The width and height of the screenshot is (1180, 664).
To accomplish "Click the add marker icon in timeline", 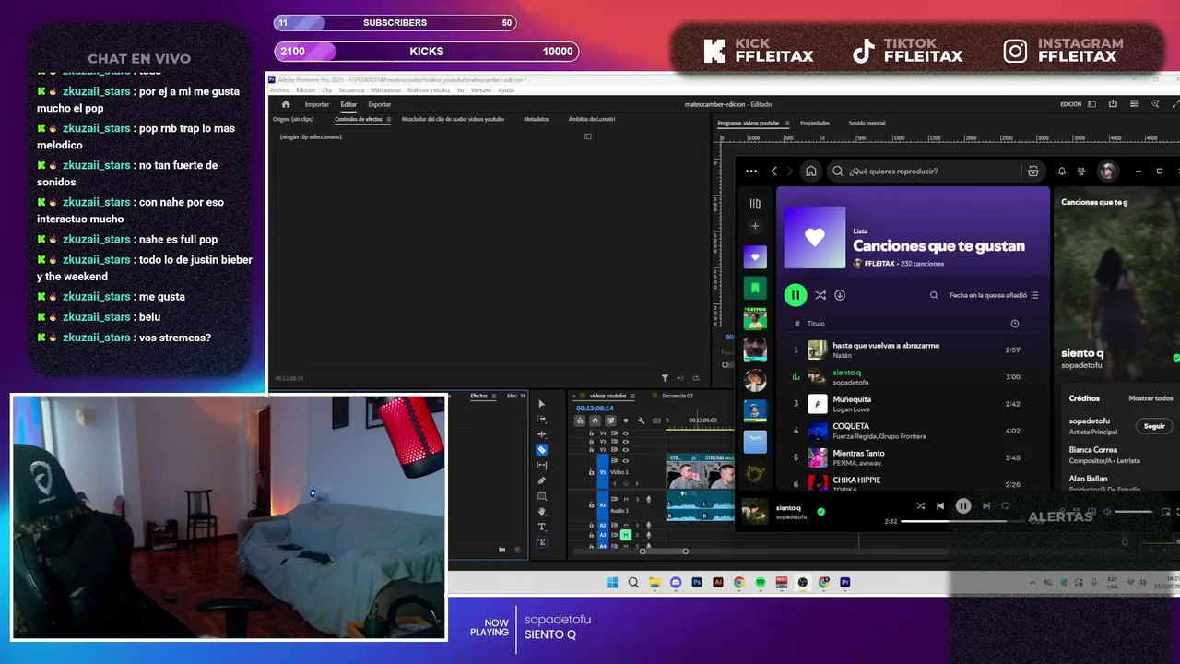I will coord(625,421).
